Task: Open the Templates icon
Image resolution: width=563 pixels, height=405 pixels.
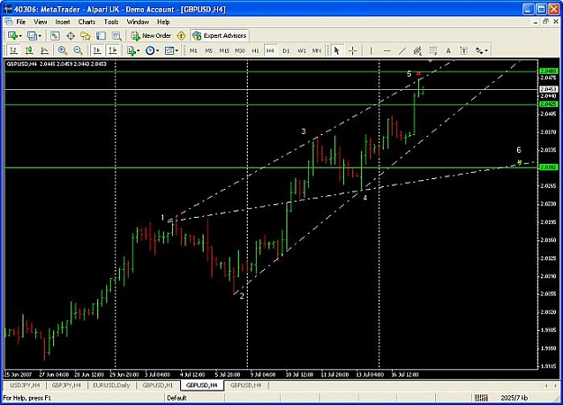Action: point(169,50)
